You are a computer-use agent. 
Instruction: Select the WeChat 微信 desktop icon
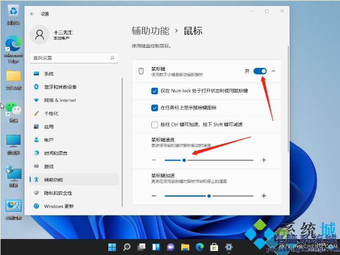13,112
